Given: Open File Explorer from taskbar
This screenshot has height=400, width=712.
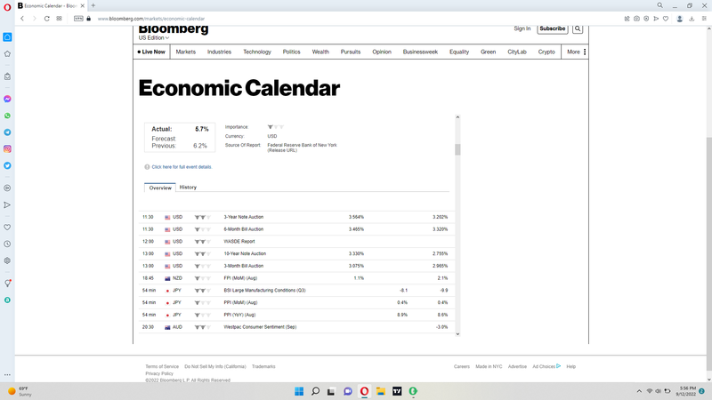Looking at the screenshot, I should click(x=381, y=391).
